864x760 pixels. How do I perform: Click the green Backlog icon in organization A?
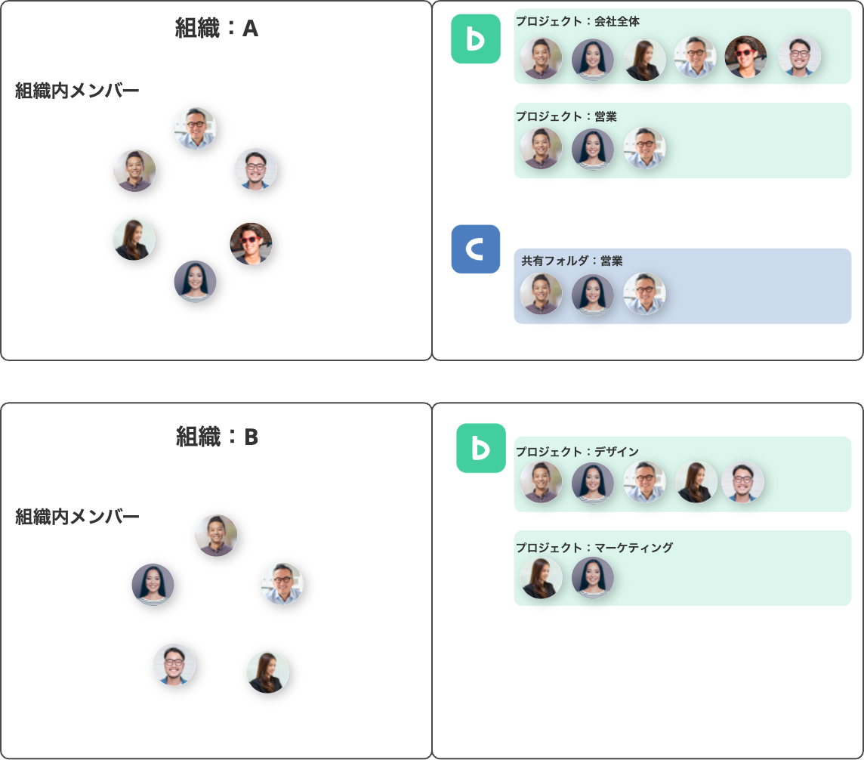coord(476,39)
